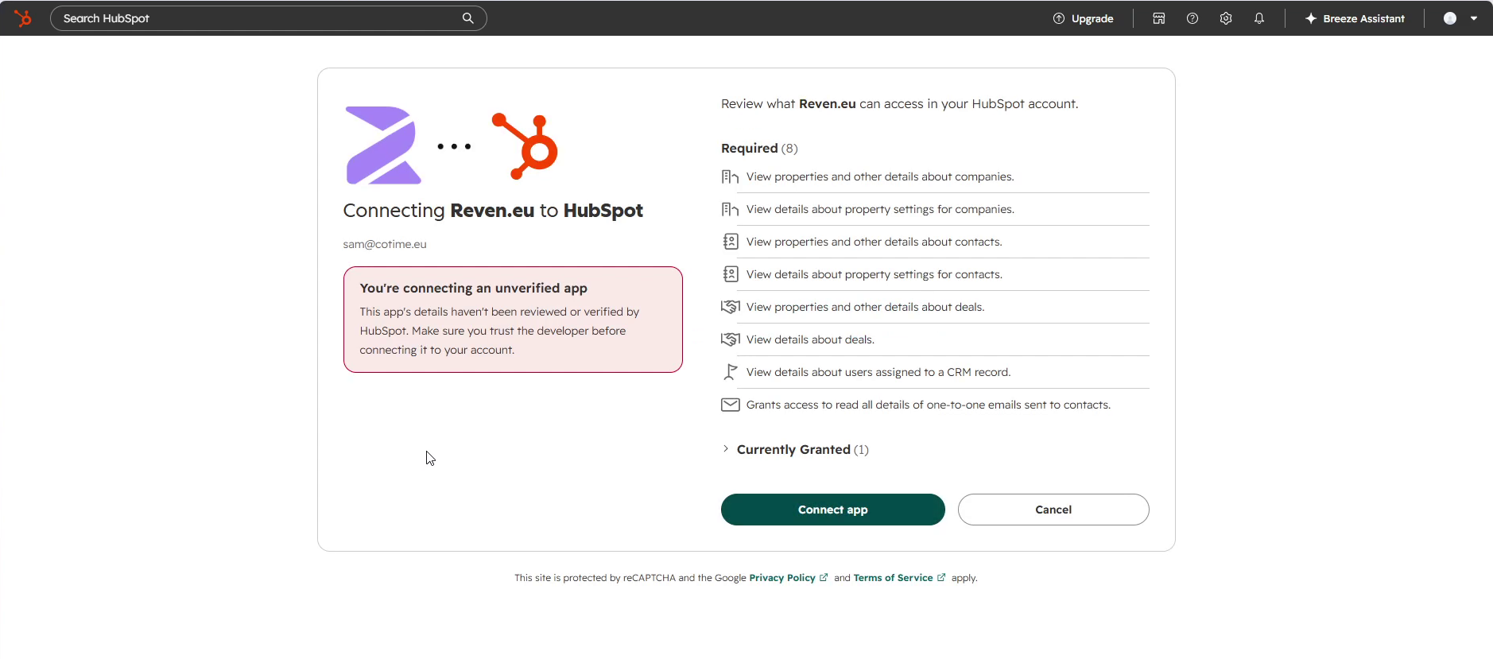Click the external link icon after Privacy Policy

824,578
